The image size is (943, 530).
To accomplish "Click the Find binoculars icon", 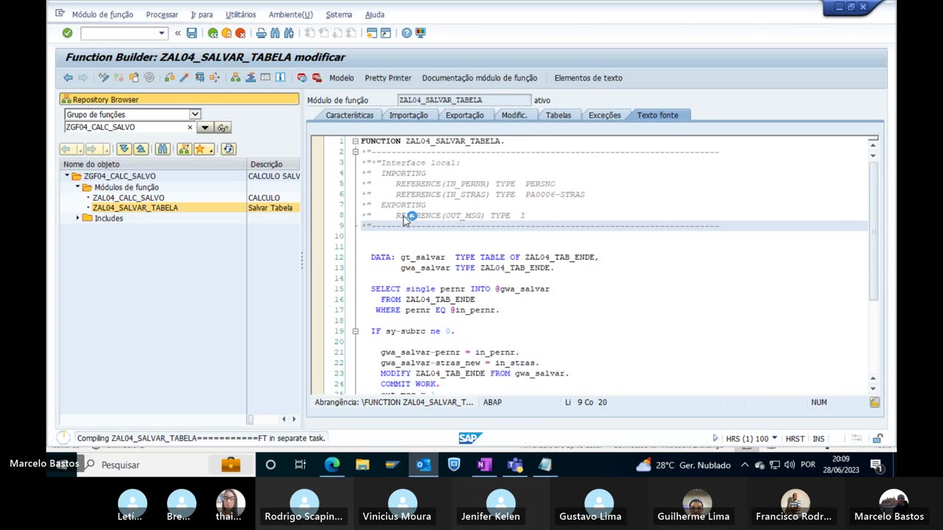I will pos(275,33).
